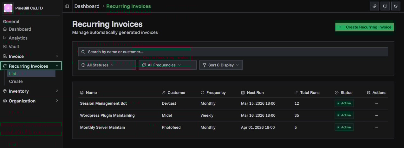Click Active badge for Wordpress Plugin Maintaining
The height and width of the screenshot is (148, 404).
344,115
